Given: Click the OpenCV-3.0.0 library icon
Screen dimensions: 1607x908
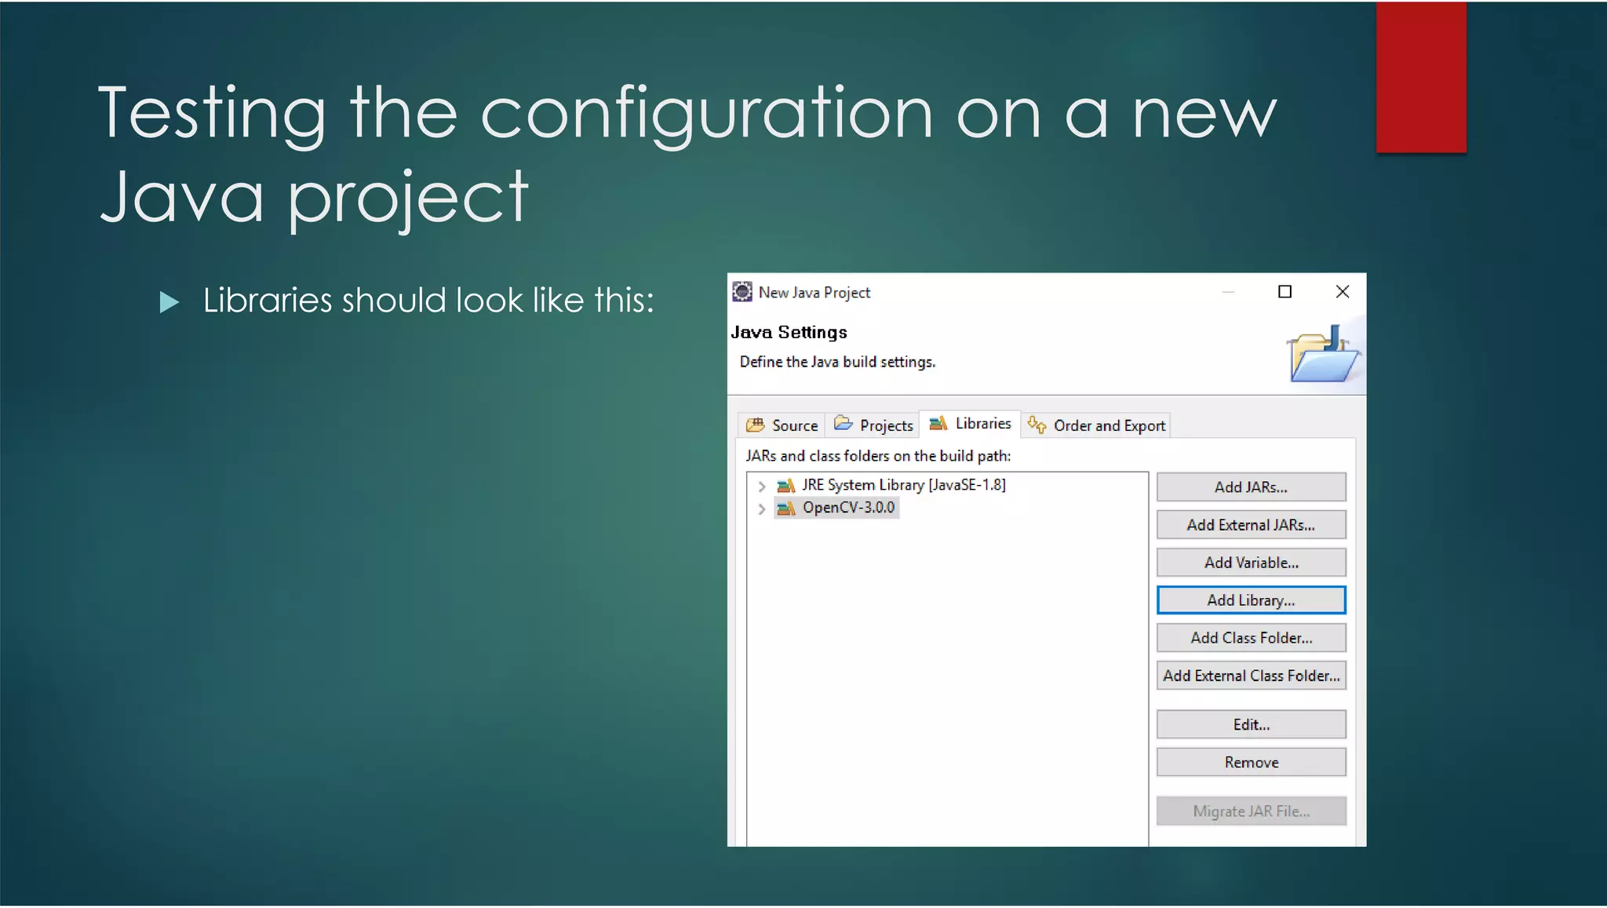Looking at the screenshot, I should (785, 509).
